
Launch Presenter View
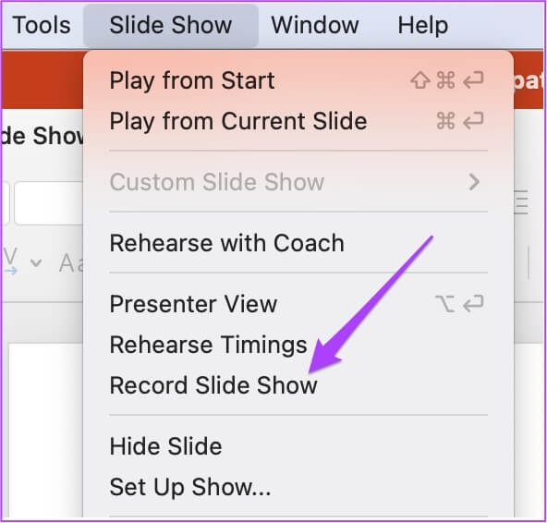(298, 304)
